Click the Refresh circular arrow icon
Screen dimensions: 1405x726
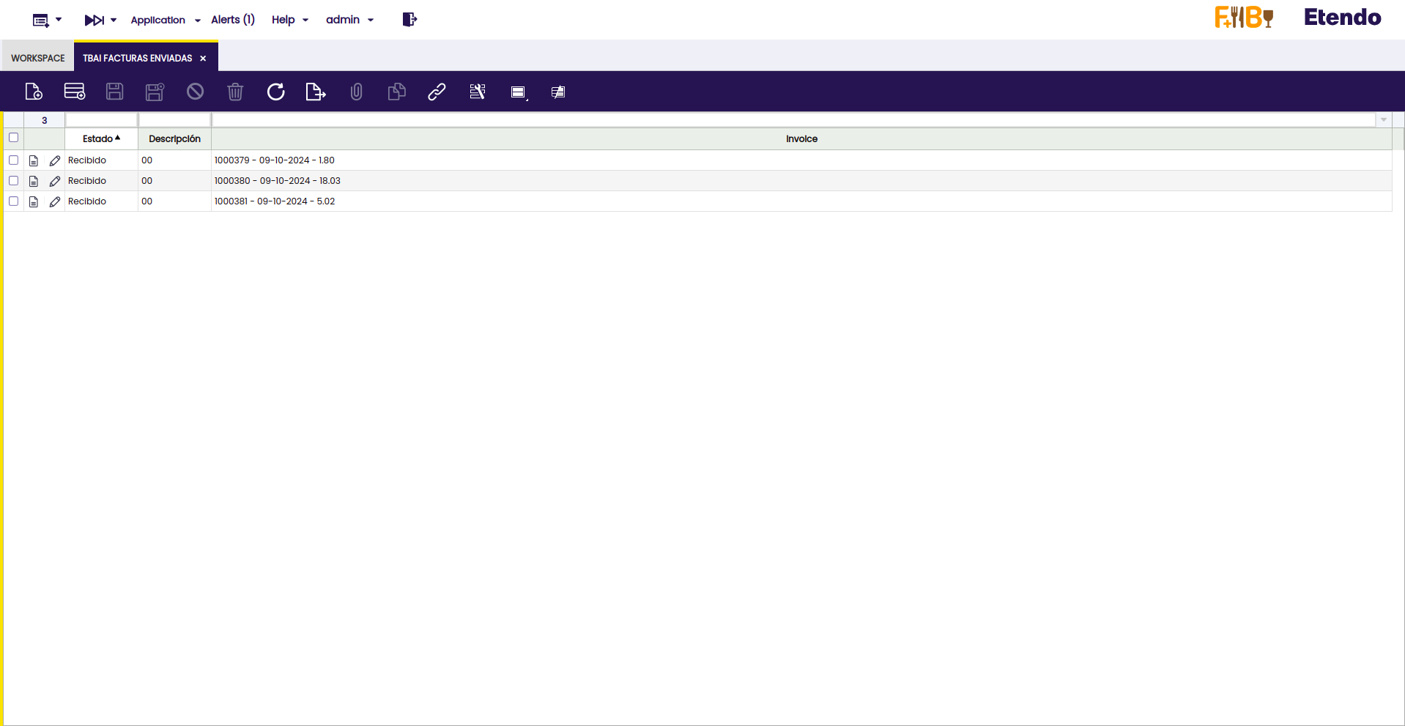click(275, 92)
